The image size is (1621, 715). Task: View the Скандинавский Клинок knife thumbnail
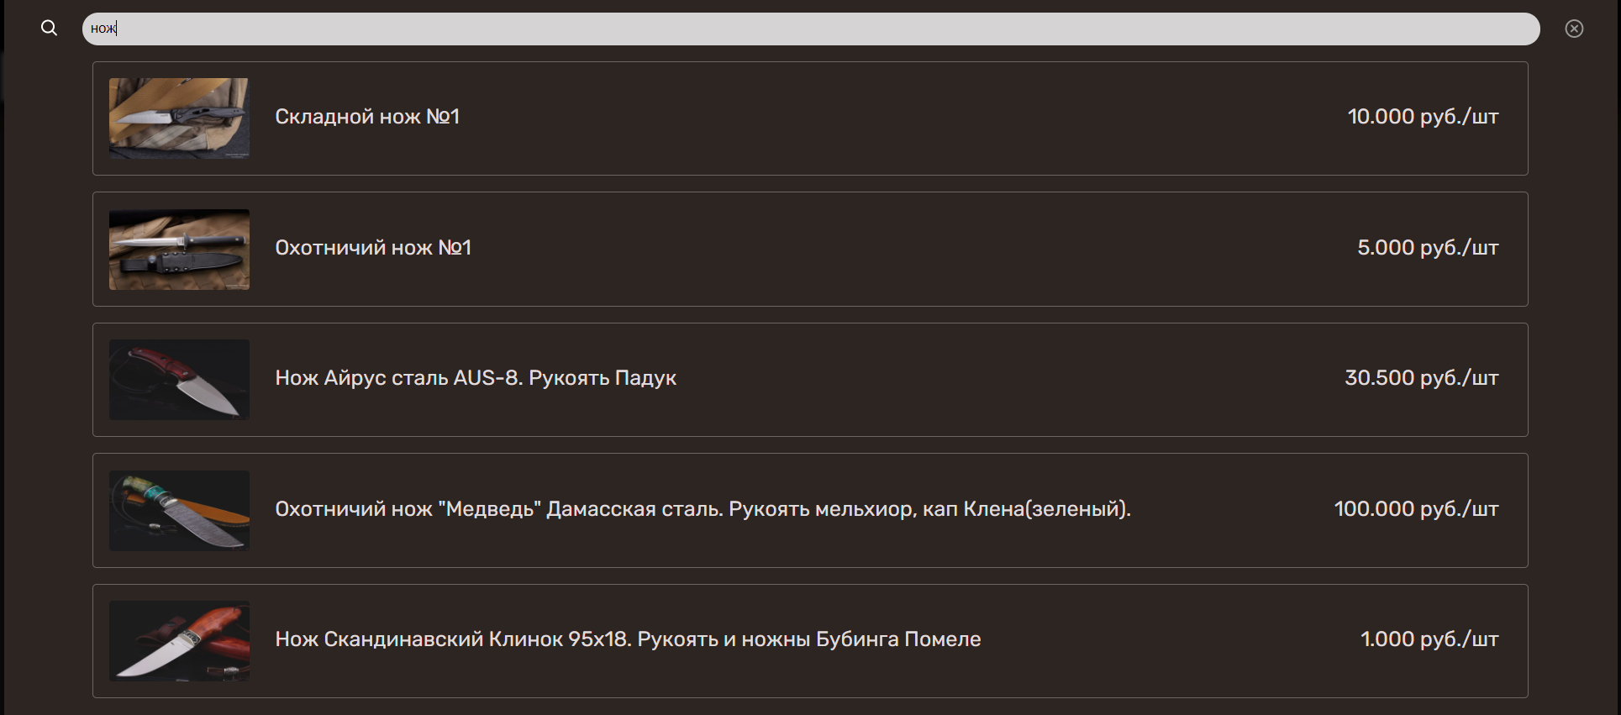(x=179, y=641)
